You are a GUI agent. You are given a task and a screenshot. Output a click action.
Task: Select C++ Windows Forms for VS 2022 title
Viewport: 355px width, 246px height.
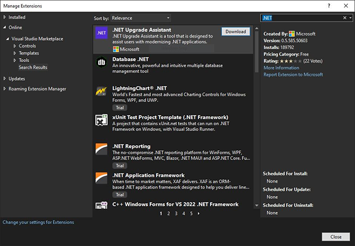click(175, 204)
